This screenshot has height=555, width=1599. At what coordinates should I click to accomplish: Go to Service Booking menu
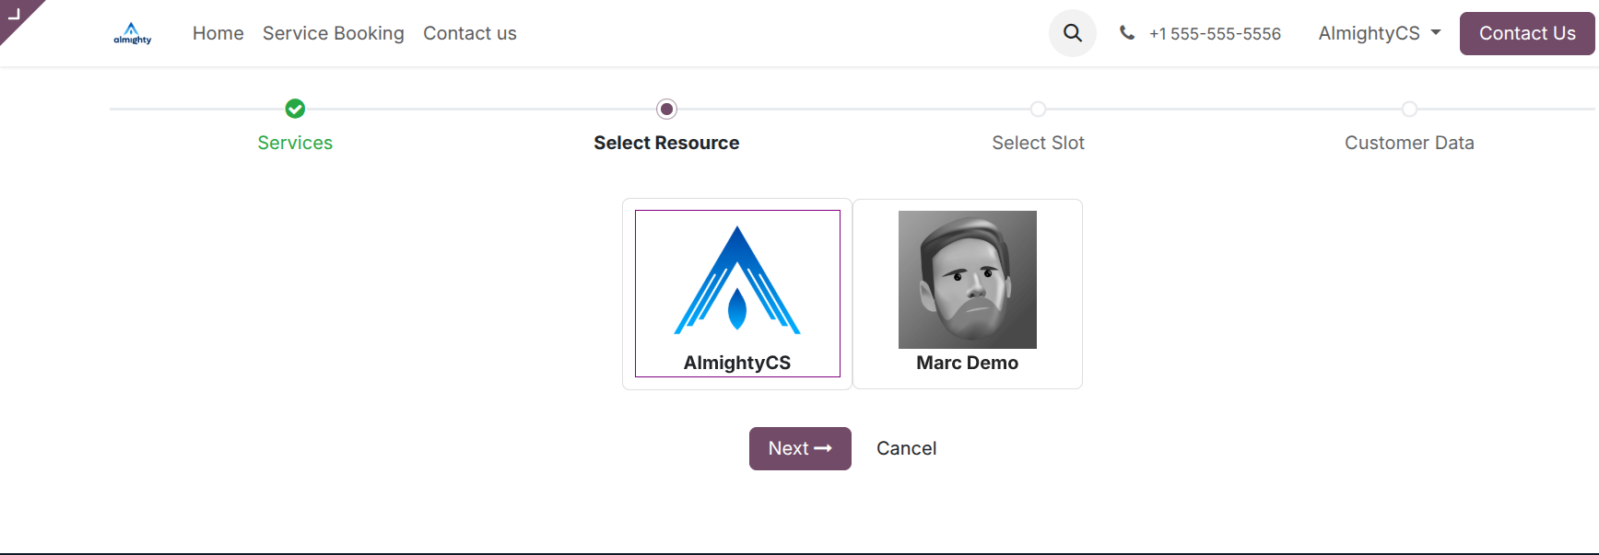click(334, 33)
